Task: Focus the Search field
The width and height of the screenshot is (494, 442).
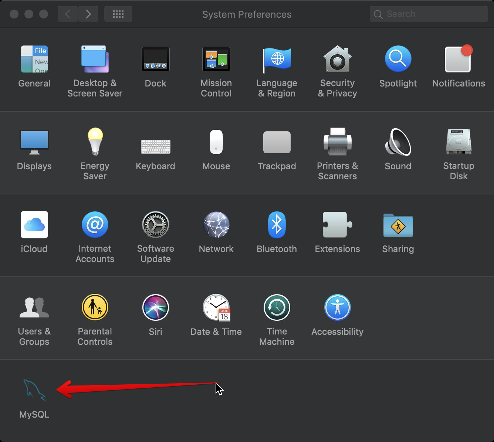Action: point(429,14)
